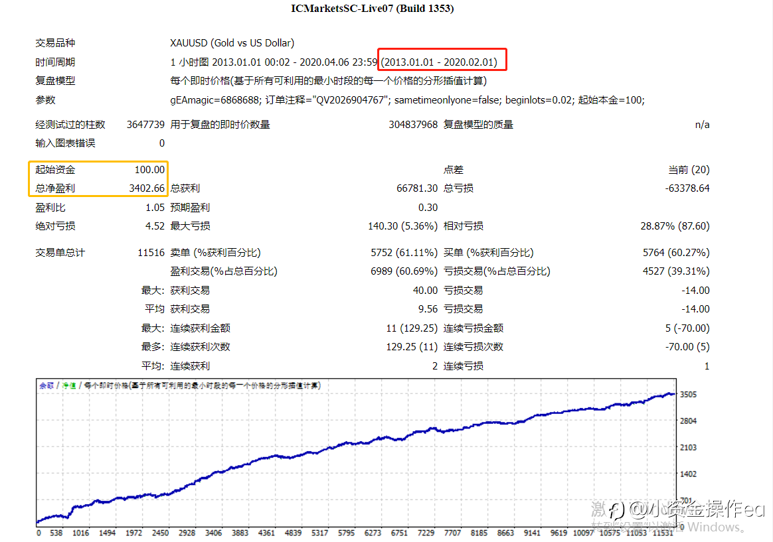The width and height of the screenshot is (773, 542).
Task: Select the symbol text XAUUSD (Gold vs US Dollar)
Action: coord(232,43)
